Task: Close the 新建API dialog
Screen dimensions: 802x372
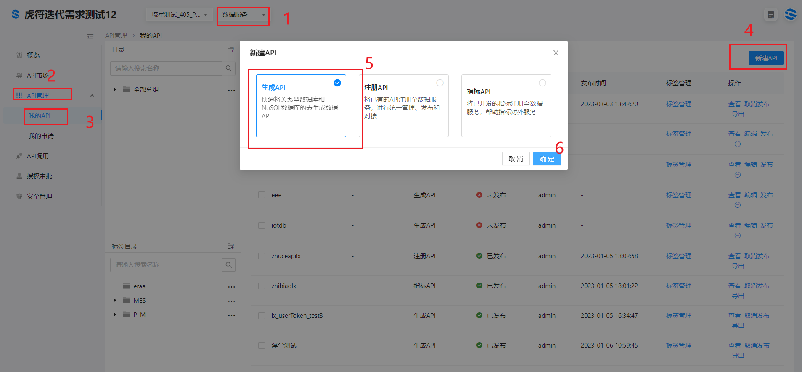Action: coord(556,53)
